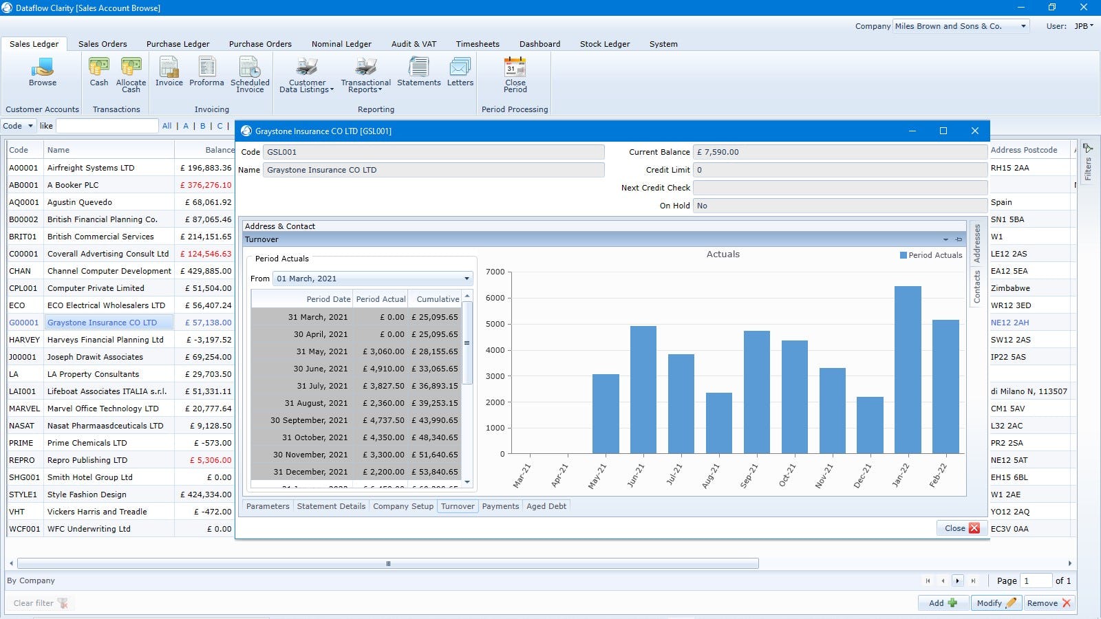Expand the From date dropdown
1101x619 pixels.
coord(467,279)
